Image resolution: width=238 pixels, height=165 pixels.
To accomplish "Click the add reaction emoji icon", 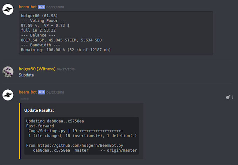I will pyautogui.click(x=228, y=97).
